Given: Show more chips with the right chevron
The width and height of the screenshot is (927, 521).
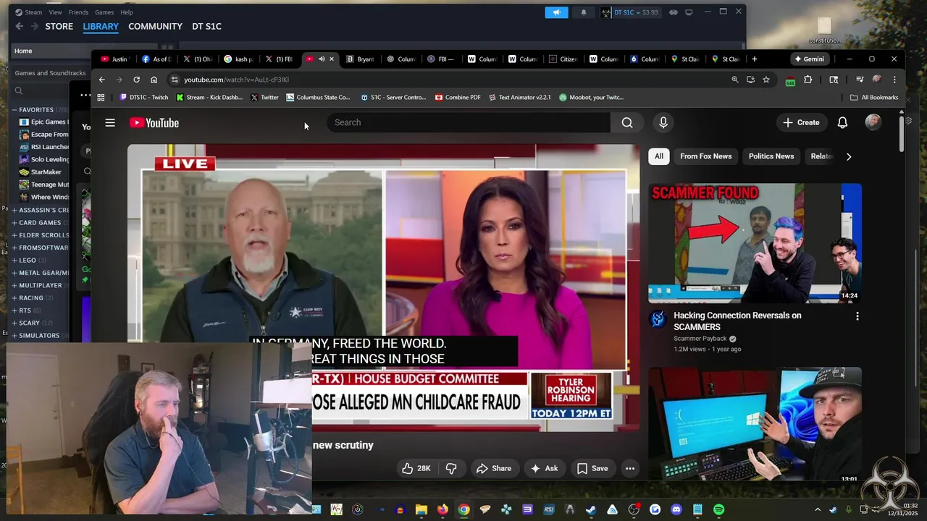Looking at the screenshot, I should (849, 156).
